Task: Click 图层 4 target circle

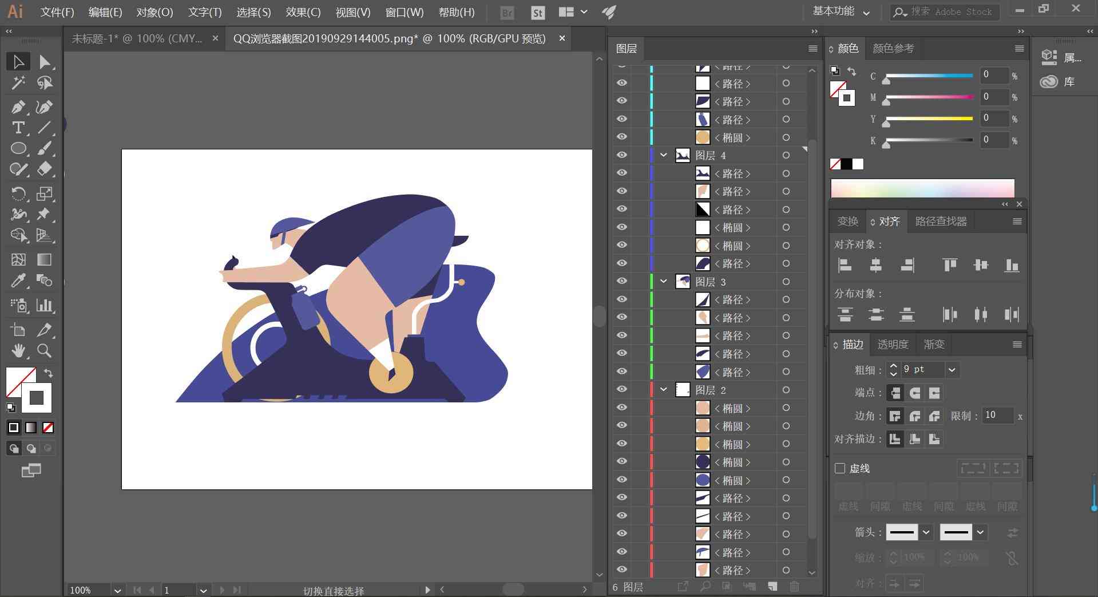Action: 786,155
